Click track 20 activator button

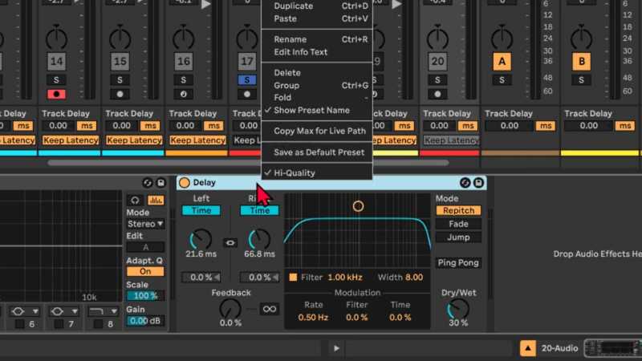pyautogui.click(x=437, y=62)
